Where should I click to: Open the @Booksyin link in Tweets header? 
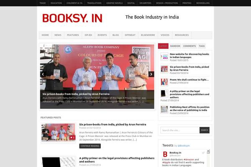coord(184,146)
